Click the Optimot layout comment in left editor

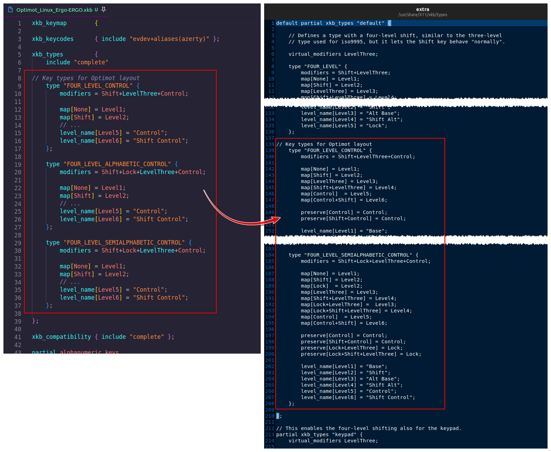pos(86,78)
